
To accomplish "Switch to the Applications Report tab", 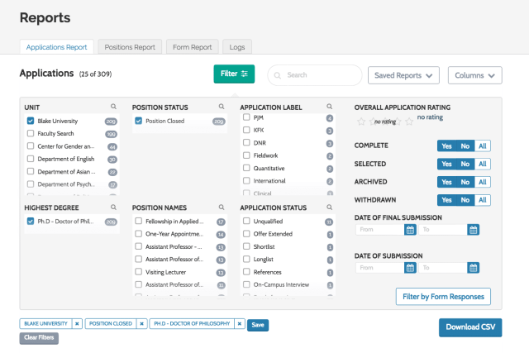I will tap(57, 47).
